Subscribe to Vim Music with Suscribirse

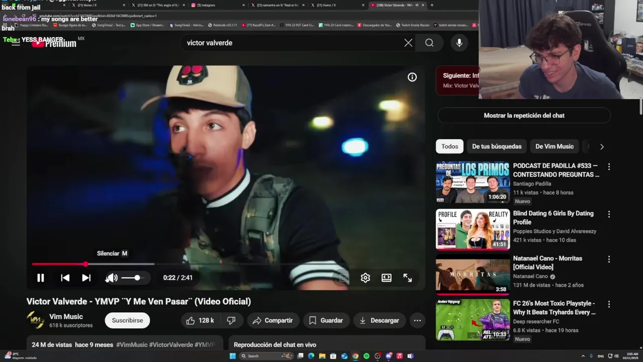(x=127, y=320)
